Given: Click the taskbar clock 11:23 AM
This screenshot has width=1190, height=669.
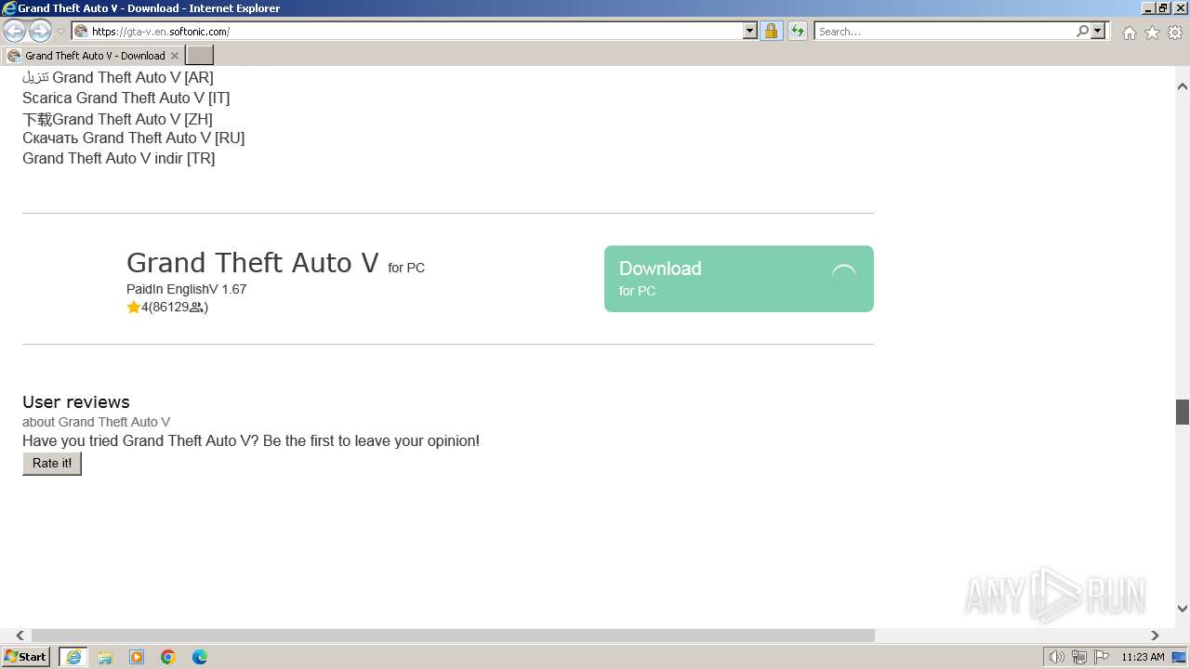Looking at the screenshot, I should (x=1143, y=657).
